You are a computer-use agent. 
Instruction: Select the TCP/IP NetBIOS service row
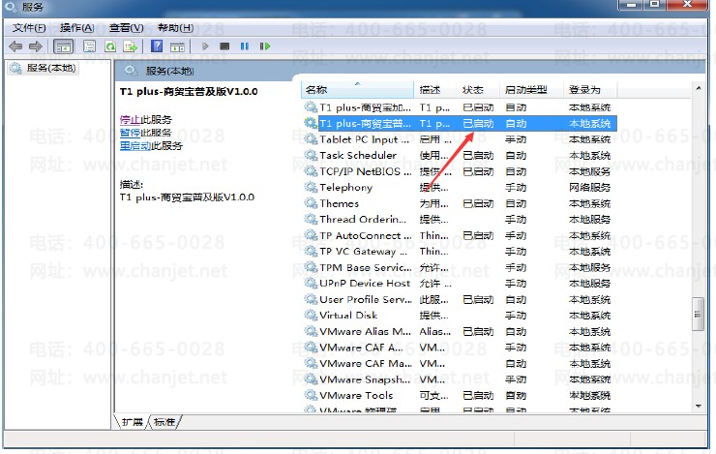(459, 171)
